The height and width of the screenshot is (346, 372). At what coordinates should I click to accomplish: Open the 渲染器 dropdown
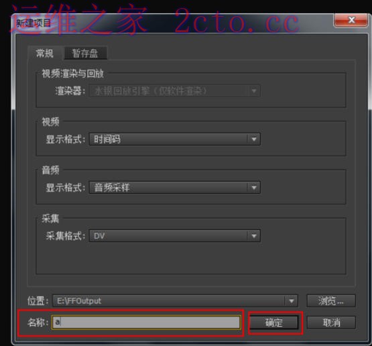(x=175, y=91)
